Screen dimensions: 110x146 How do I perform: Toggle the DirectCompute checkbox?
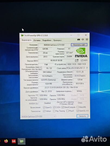pyautogui.click(x=63, y=107)
